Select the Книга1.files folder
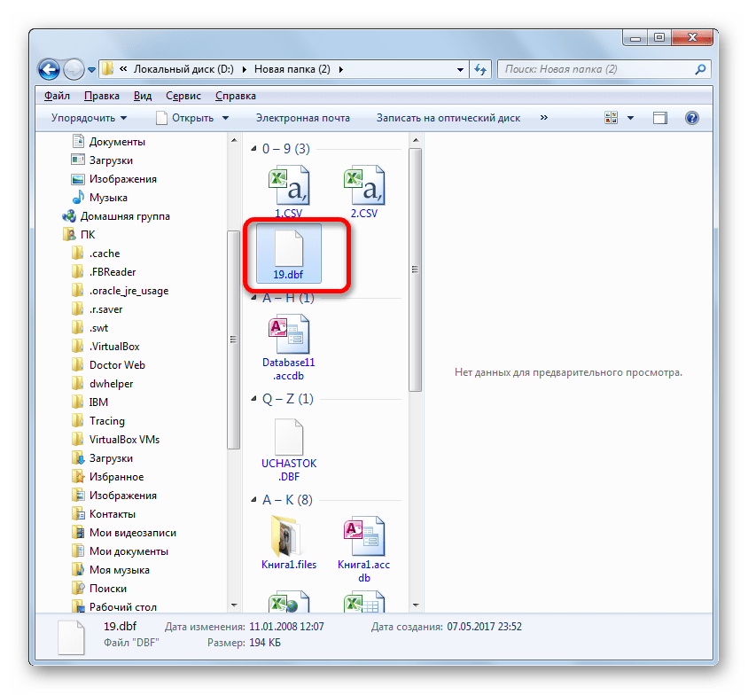Screen dimensions: 748x695 [x=289, y=543]
